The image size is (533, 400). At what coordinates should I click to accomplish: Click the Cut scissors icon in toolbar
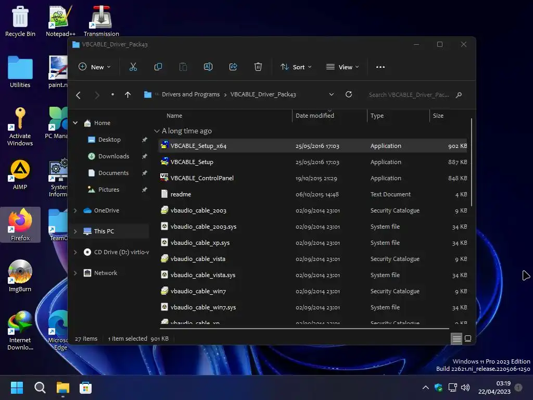tap(133, 67)
